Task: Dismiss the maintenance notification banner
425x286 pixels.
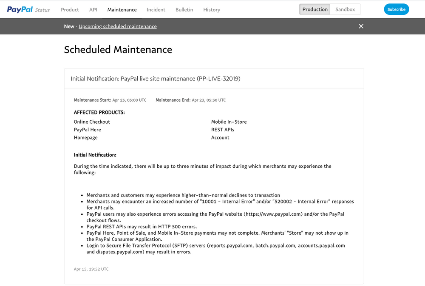Action: (x=361, y=26)
